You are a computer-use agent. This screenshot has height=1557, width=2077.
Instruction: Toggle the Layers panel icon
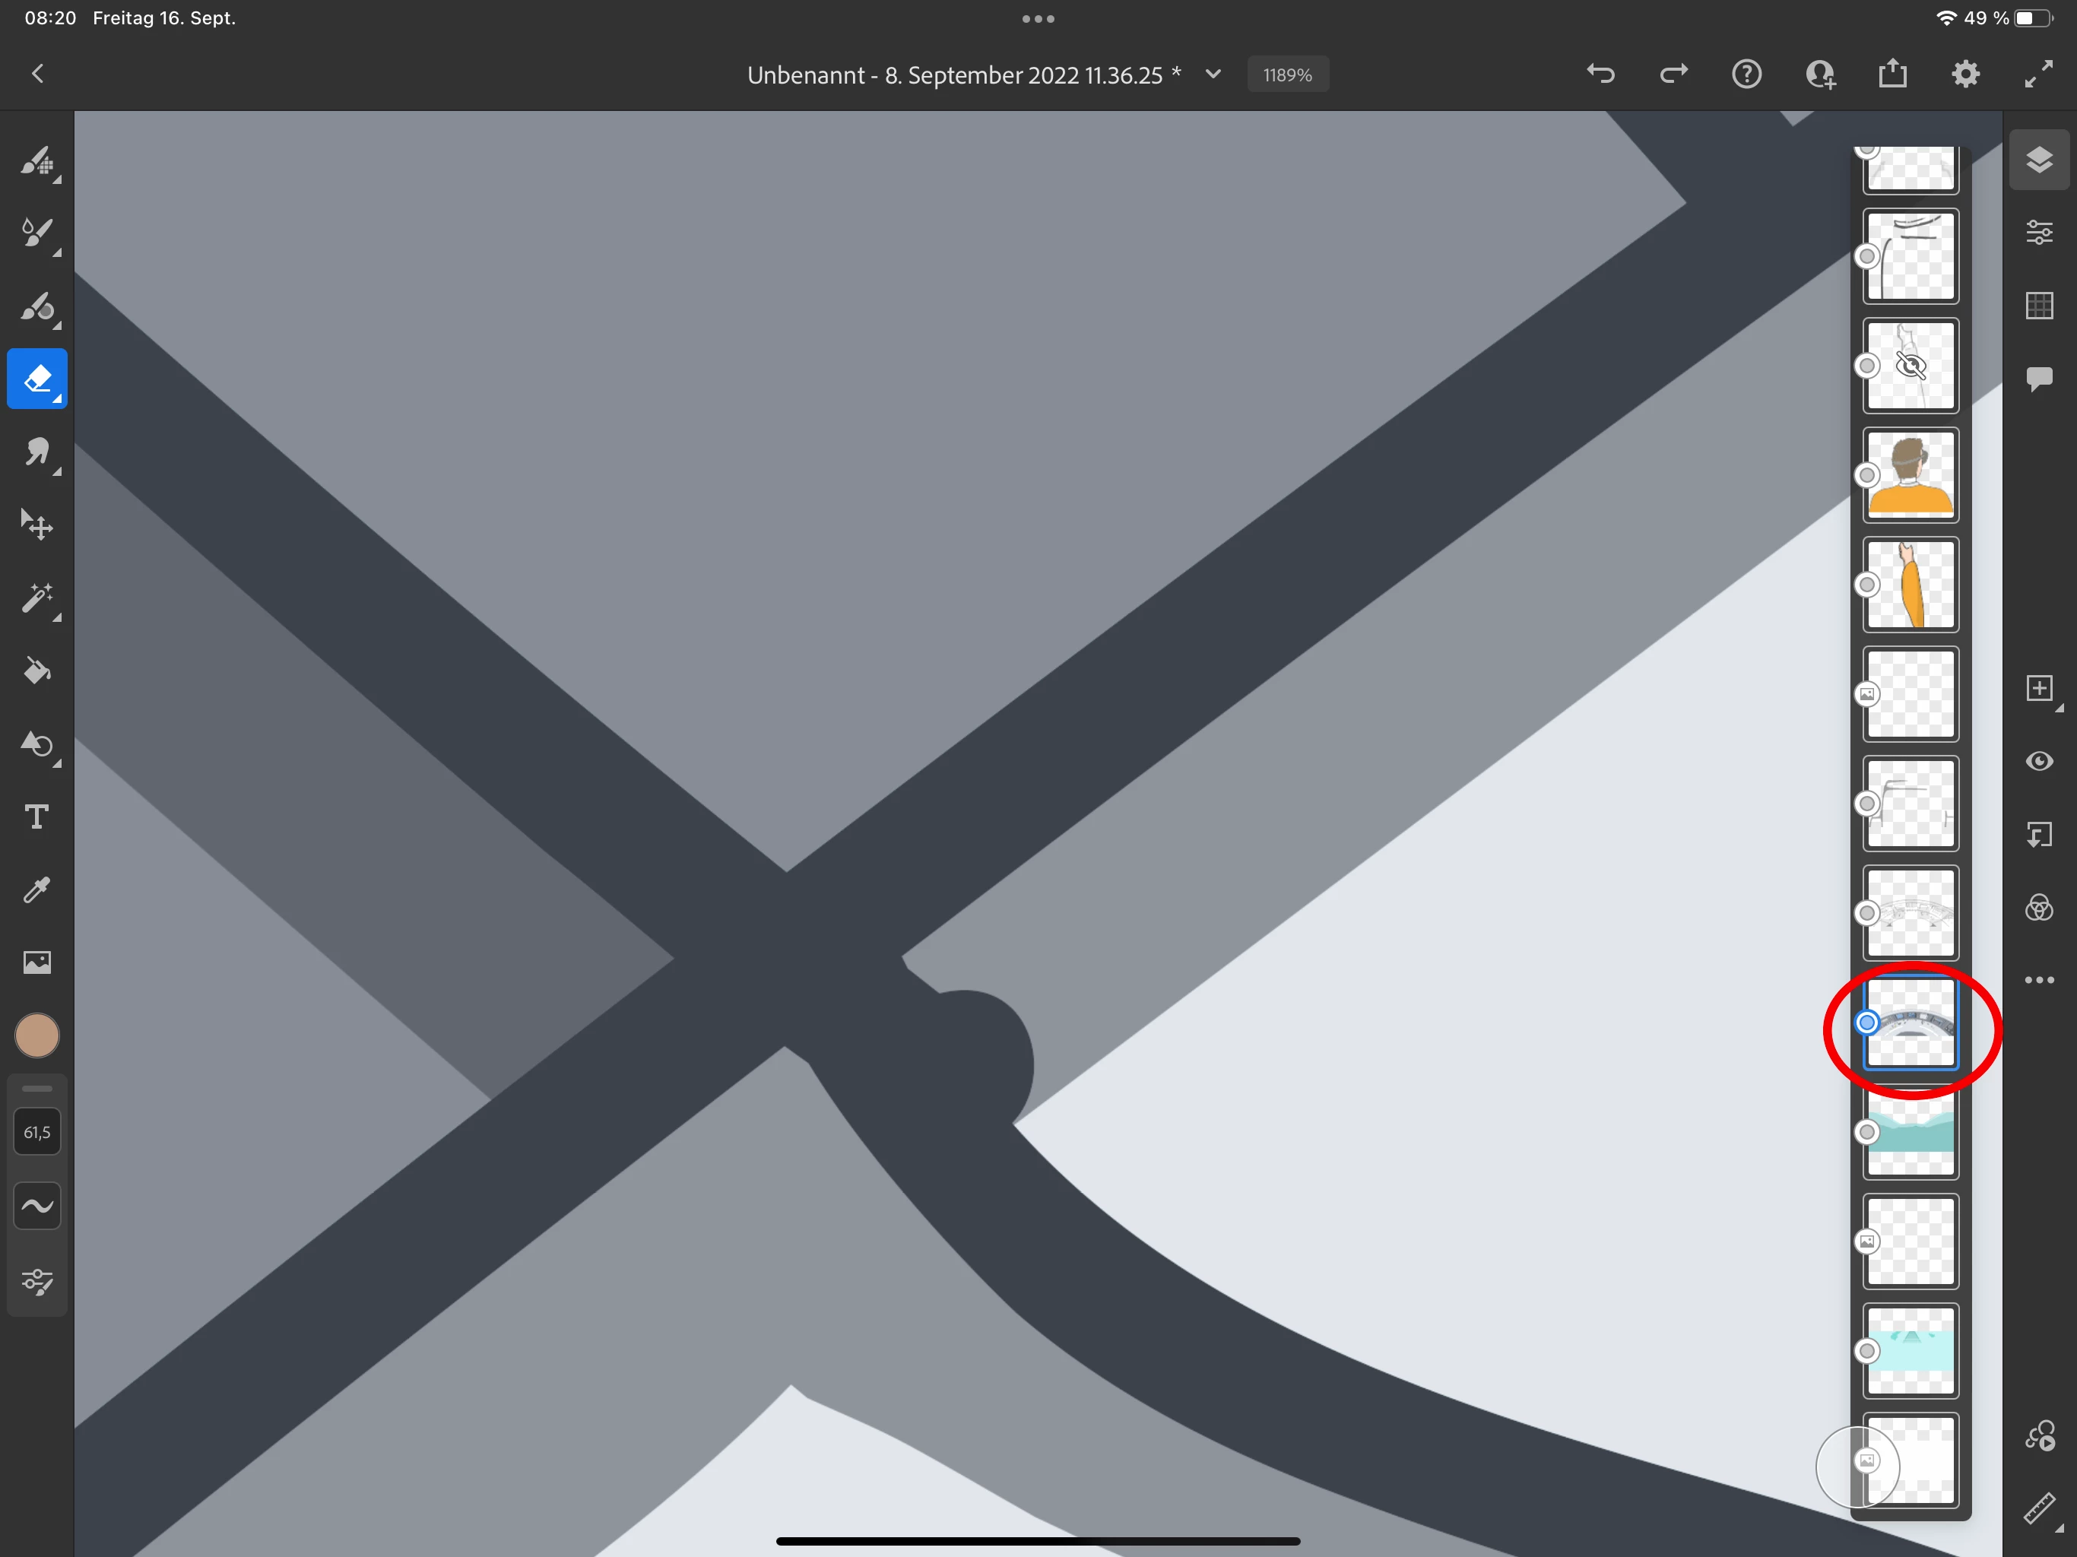[x=2038, y=160]
